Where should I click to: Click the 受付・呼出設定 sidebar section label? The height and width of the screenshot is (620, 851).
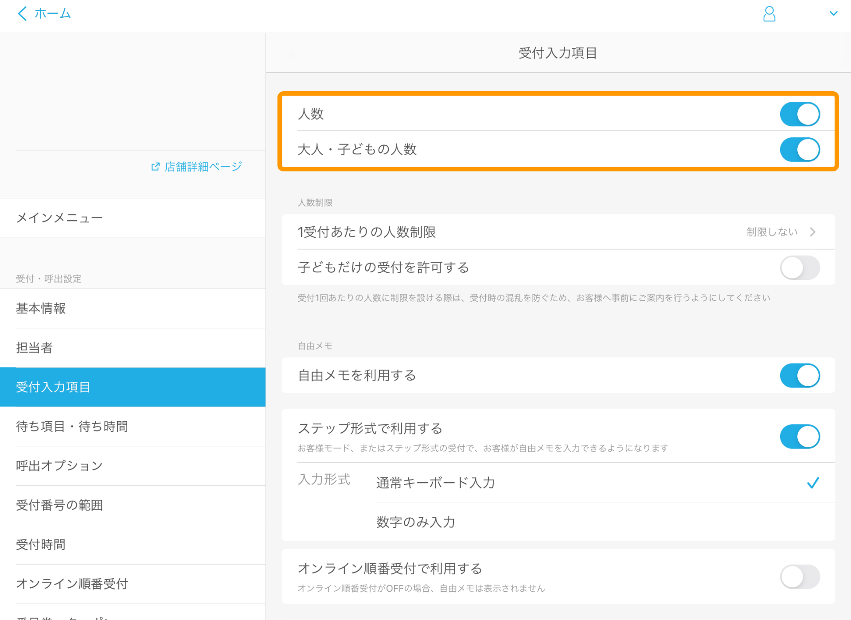[49, 279]
